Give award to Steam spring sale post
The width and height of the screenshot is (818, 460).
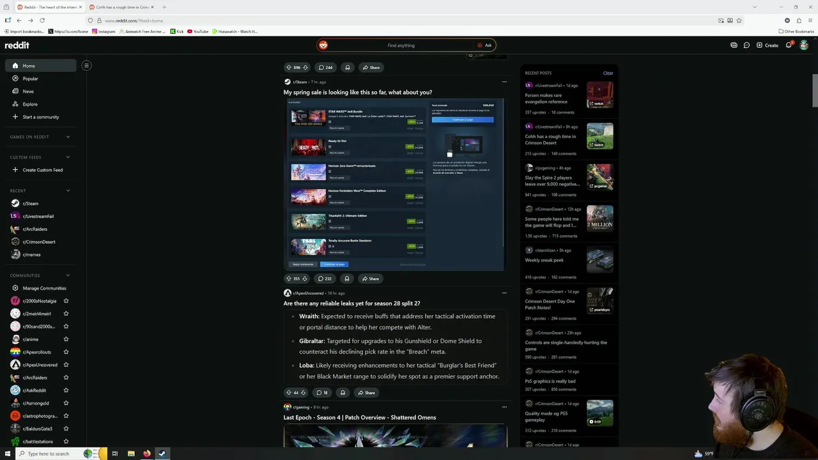347,279
